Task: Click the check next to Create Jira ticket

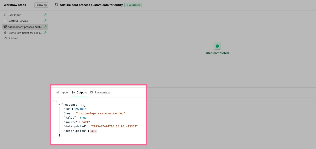Action: pyautogui.click(x=45, y=33)
